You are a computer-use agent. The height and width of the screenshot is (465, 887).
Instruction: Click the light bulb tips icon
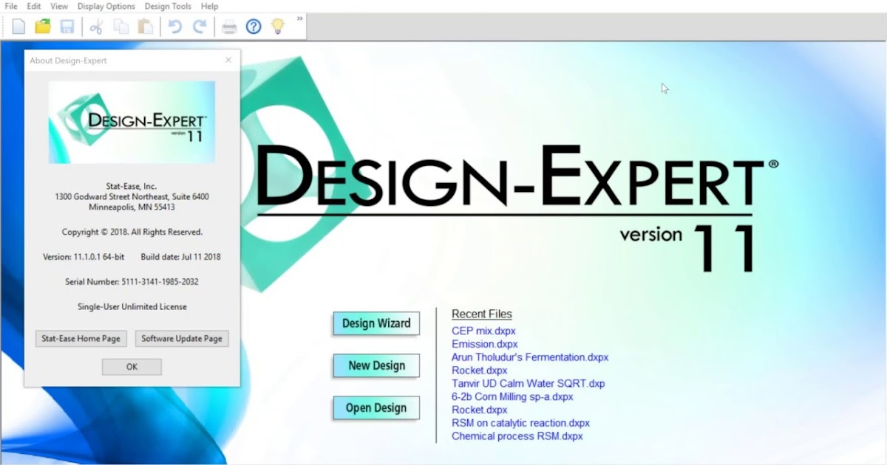[x=277, y=26]
